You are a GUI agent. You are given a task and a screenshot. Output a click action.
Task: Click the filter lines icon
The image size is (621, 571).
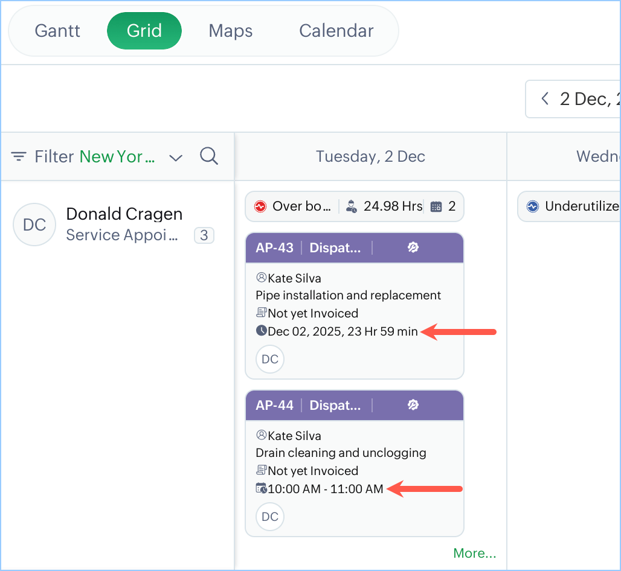point(19,157)
